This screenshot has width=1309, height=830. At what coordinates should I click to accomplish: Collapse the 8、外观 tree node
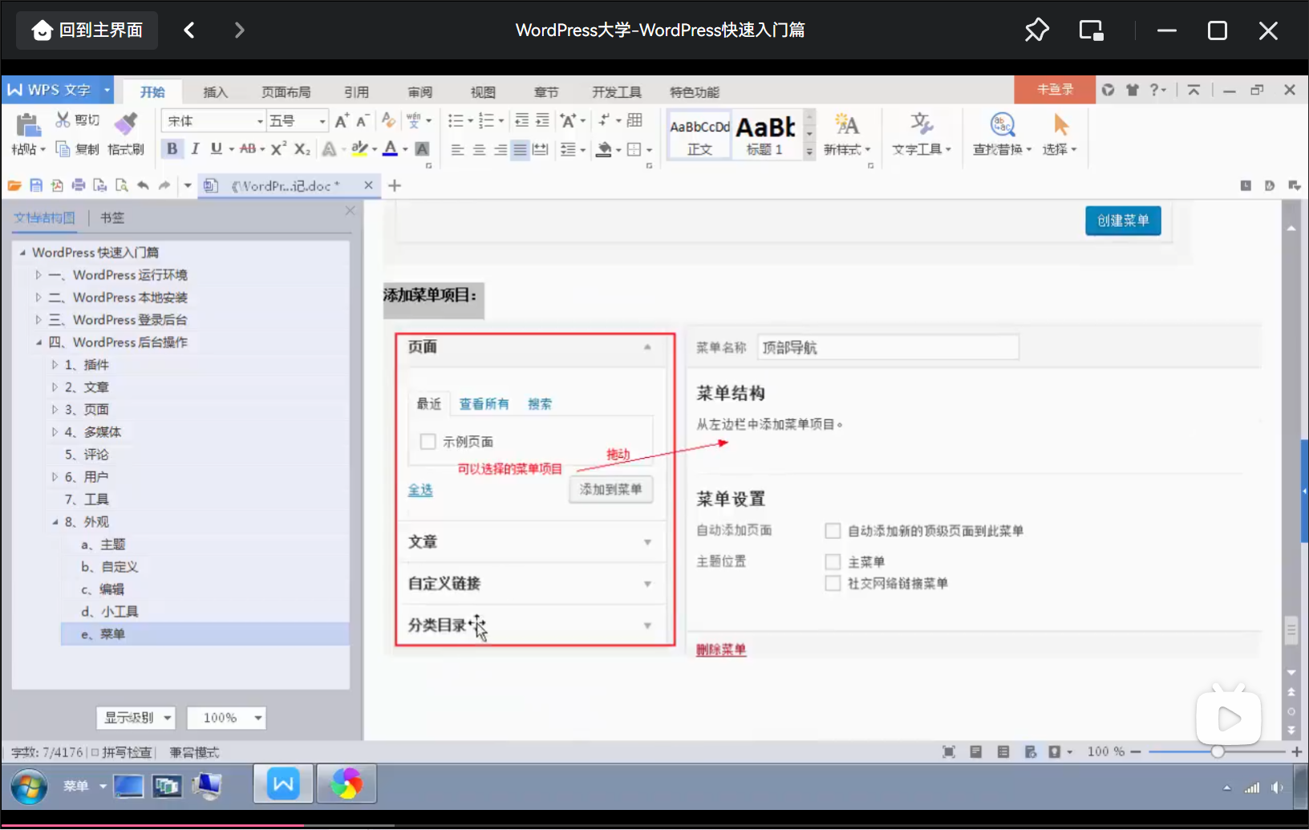[55, 522]
